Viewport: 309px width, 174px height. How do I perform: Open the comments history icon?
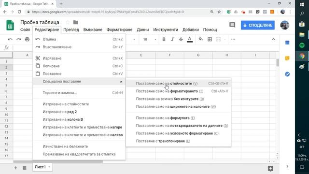[x=232, y=25]
